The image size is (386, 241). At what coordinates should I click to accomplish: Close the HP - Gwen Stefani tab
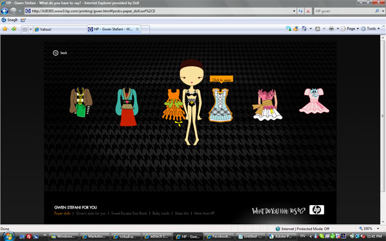pos(138,29)
